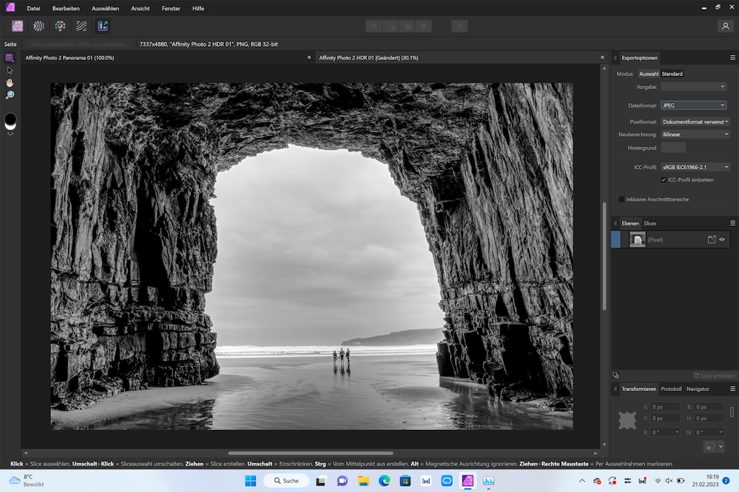Open the ICC-Profil sRGB dropdown
This screenshot has height=492, width=739.
click(696, 167)
